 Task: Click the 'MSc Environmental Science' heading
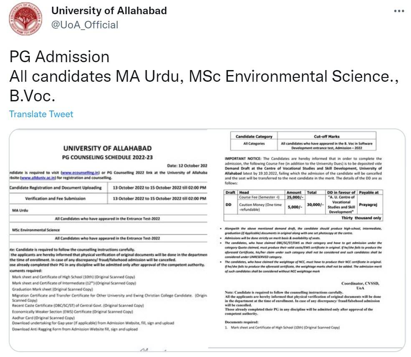coord(36,229)
